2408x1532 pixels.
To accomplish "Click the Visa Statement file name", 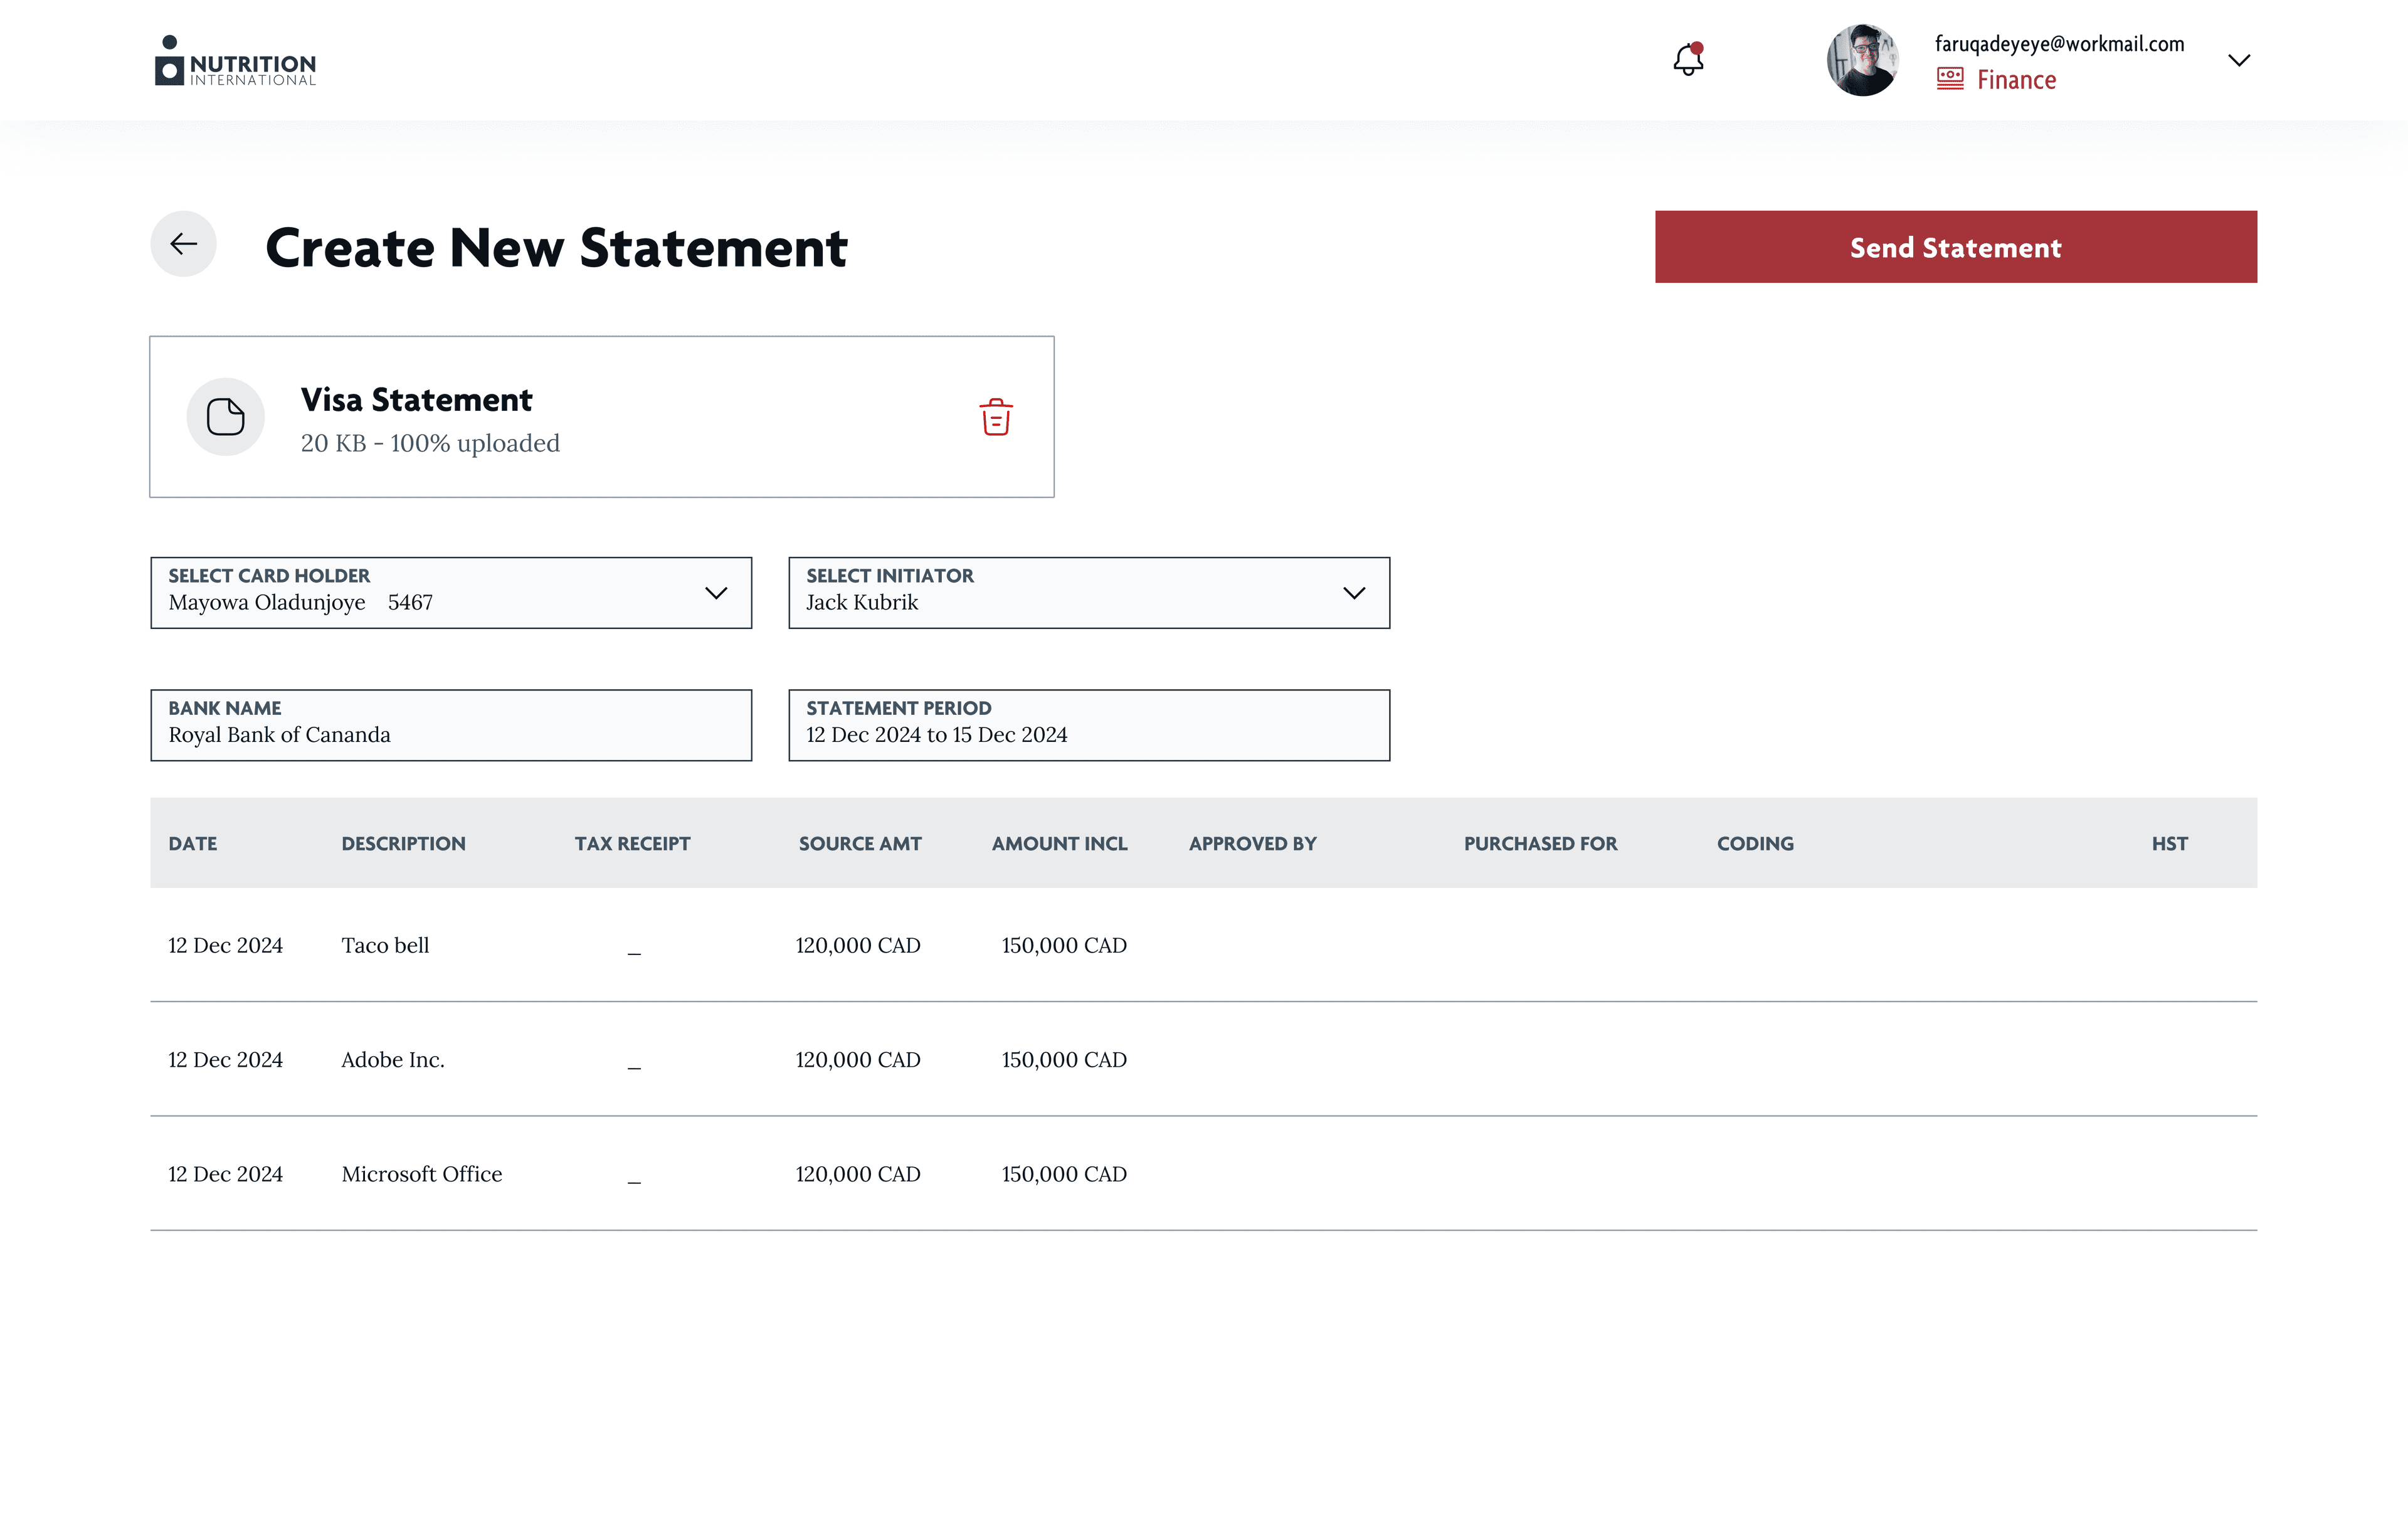I will click(x=416, y=400).
